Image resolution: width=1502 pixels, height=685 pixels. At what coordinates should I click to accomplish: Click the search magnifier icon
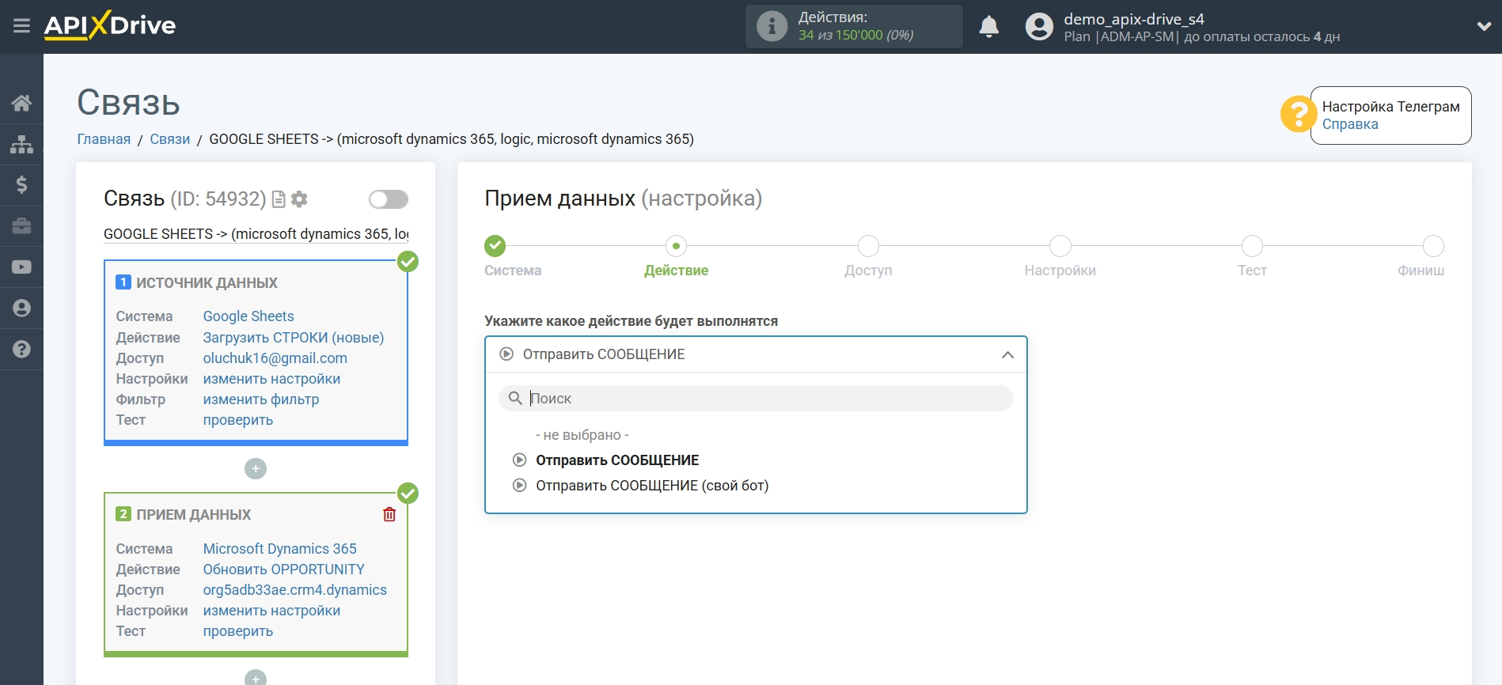515,398
